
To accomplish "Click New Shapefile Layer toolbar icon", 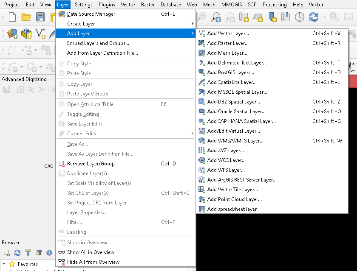I will pos(40,34).
